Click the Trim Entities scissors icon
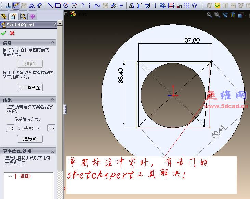250x199 pixels. pos(163,5)
